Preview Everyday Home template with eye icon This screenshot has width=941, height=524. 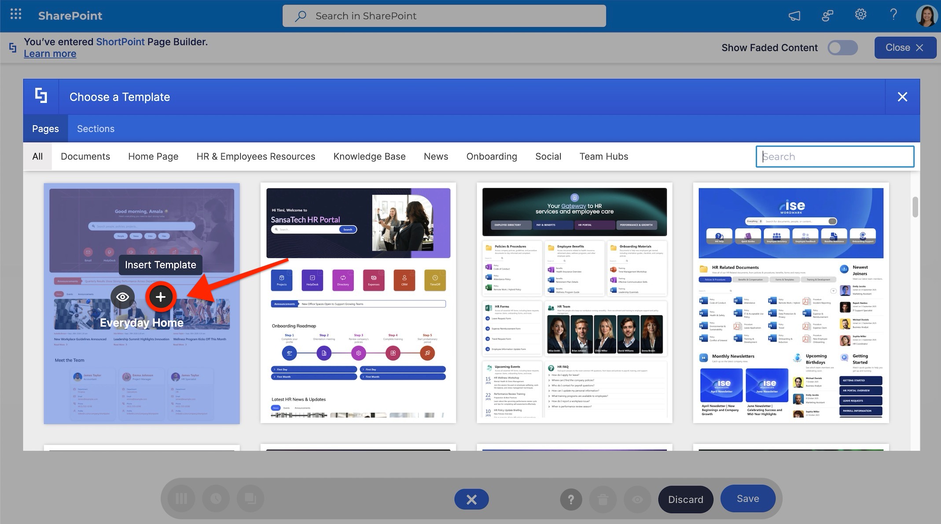(122, 297)
